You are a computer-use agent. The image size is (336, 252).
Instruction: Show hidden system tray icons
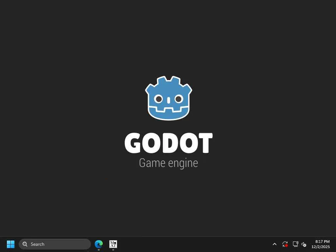tap(275, 244)
